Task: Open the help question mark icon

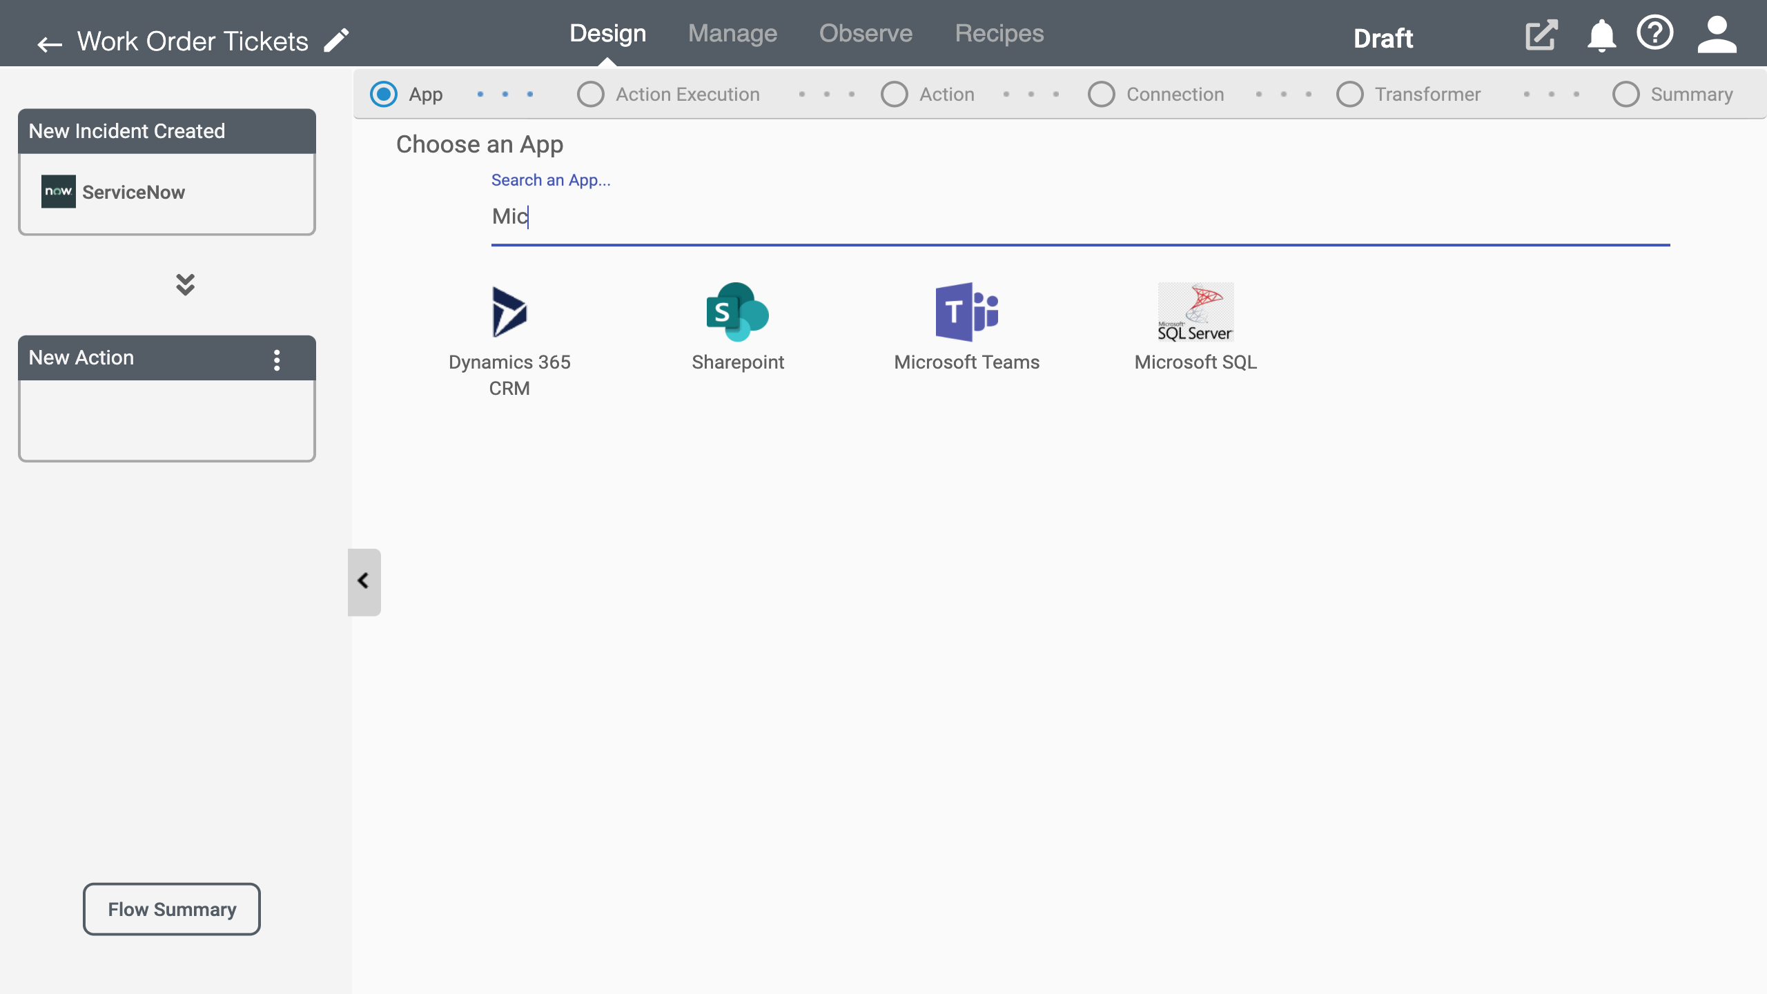Action: click(1654, 33)
